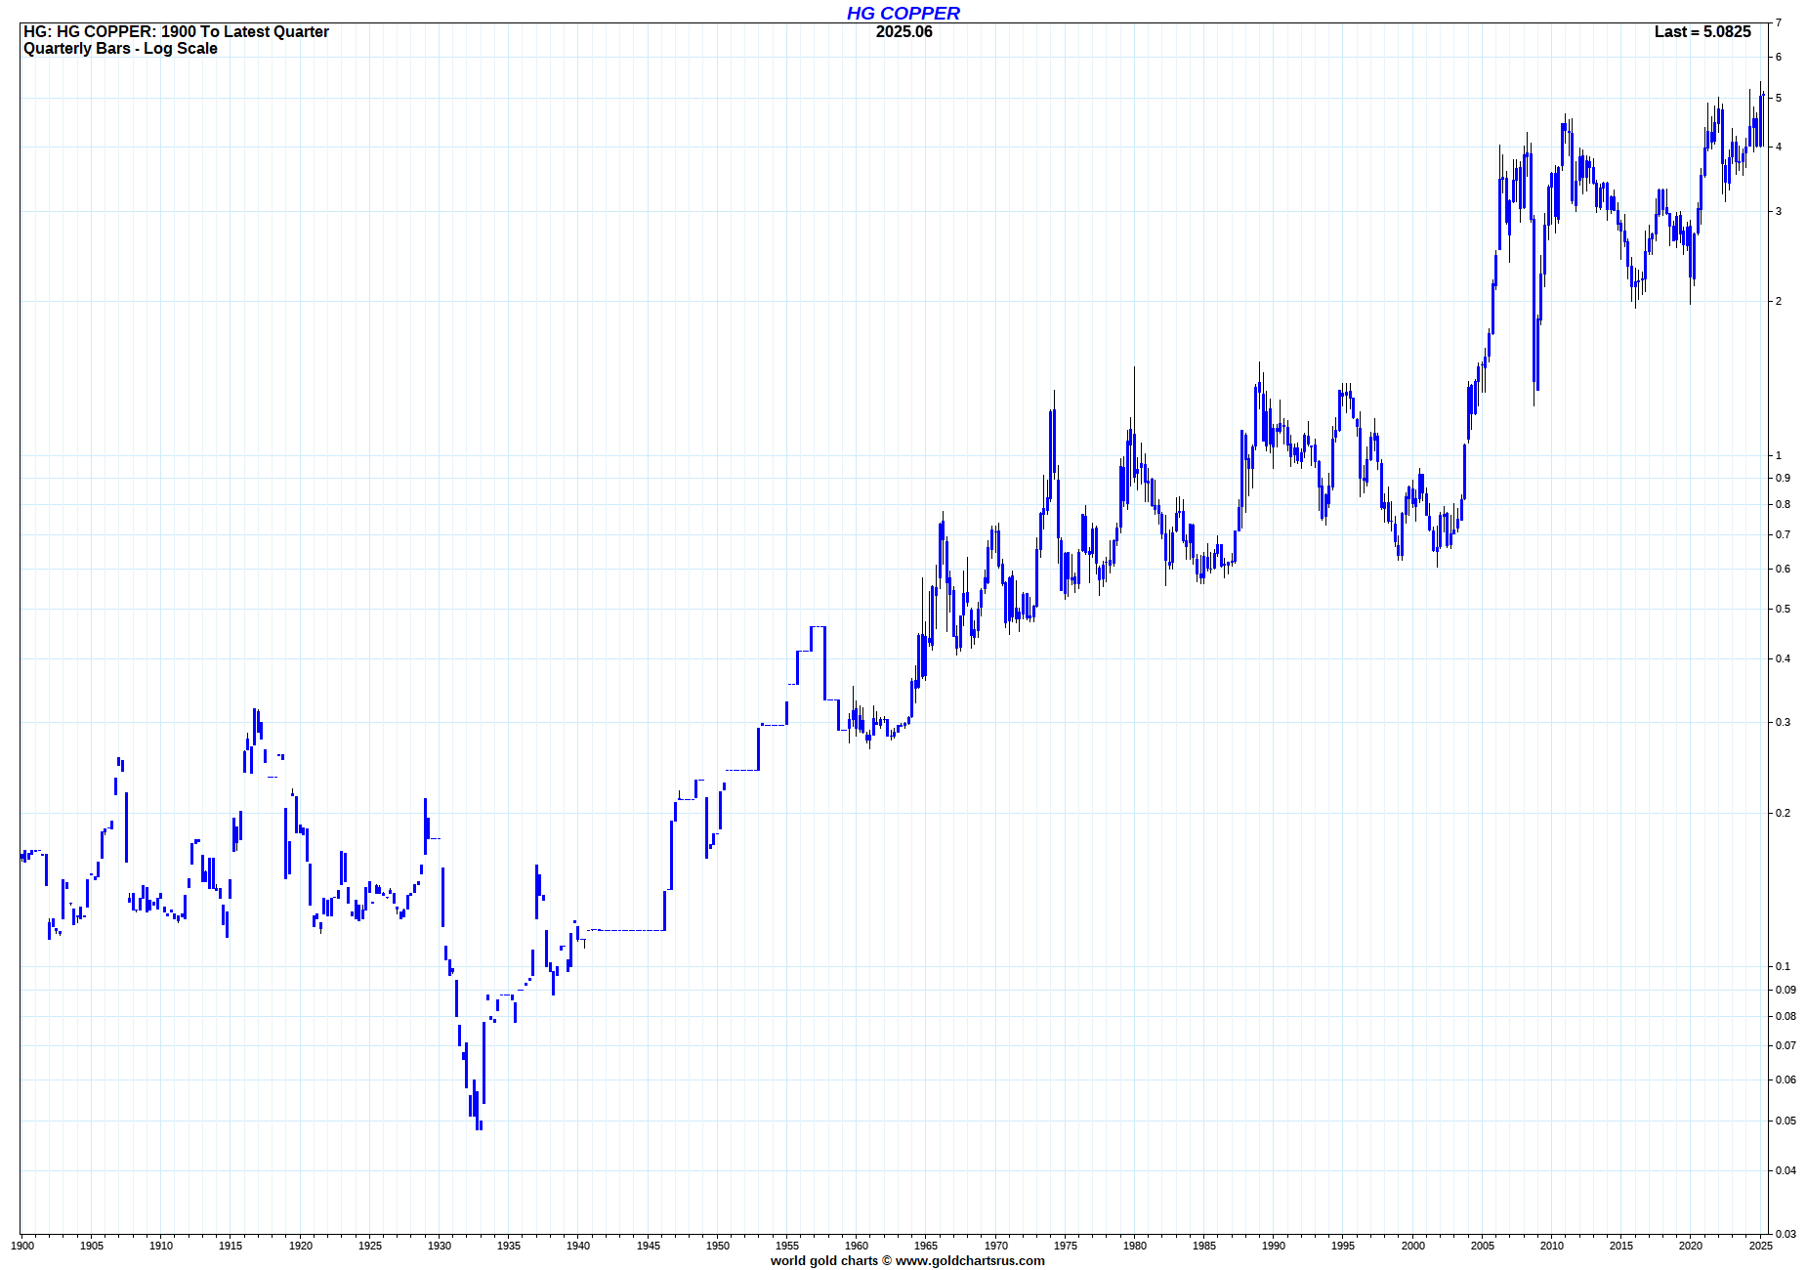Click the 0.9 price axis label
Screen dimensions: 1807x1270
(1783, 478)
